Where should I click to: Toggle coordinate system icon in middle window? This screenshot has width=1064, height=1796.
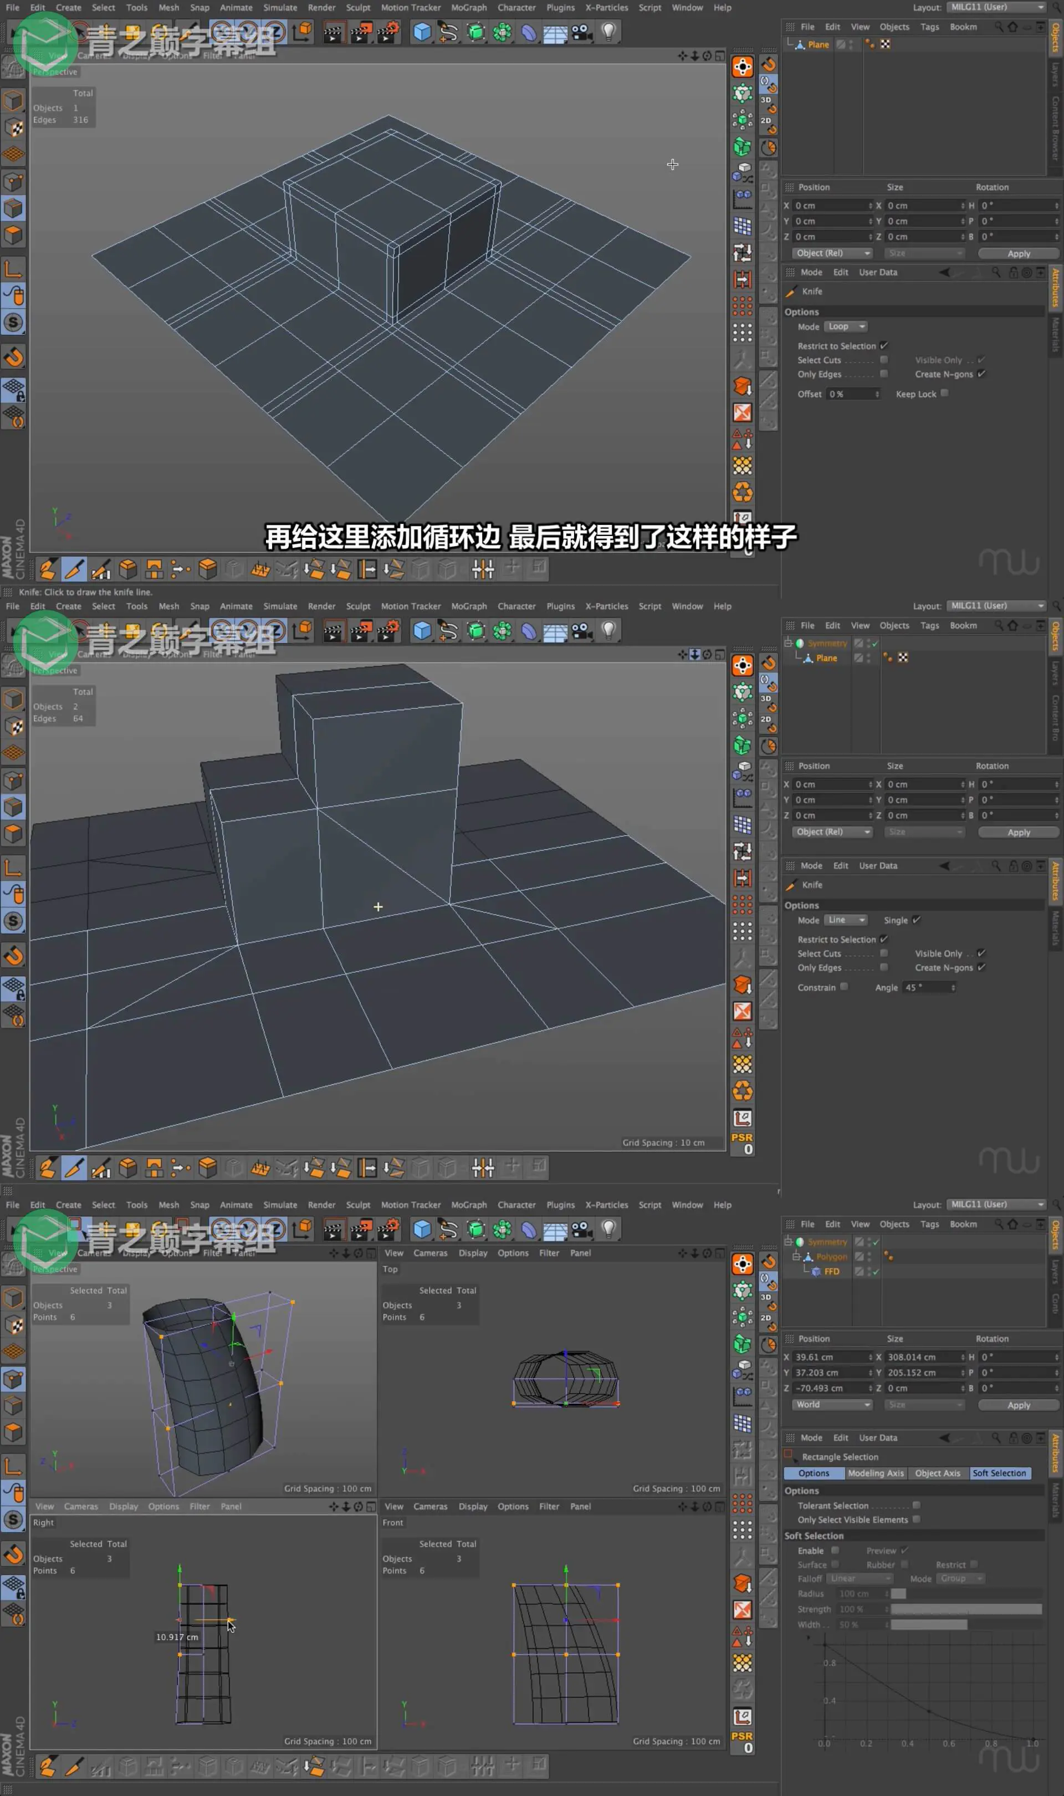tap(303, 631)
